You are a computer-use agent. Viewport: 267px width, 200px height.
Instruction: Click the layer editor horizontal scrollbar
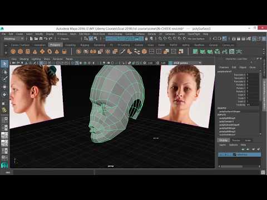click(232, 166)
